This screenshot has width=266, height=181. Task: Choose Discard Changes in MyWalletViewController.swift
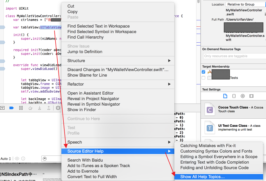(x=118, y=70)
